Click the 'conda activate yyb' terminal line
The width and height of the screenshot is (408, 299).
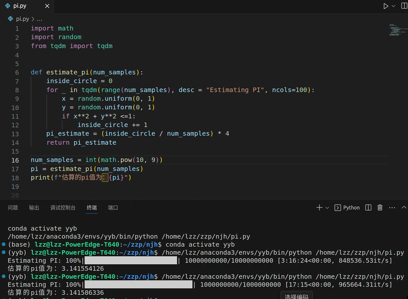(42, 229)
